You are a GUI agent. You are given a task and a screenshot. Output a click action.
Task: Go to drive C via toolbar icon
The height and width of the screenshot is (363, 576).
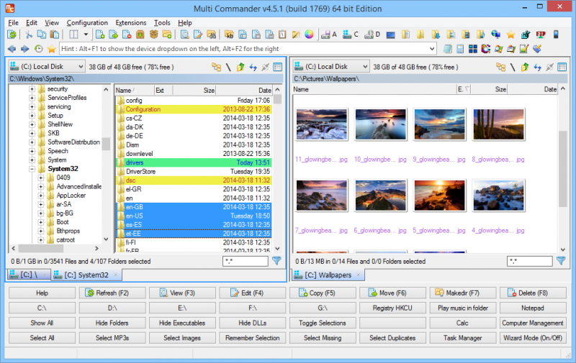point(350,35)
